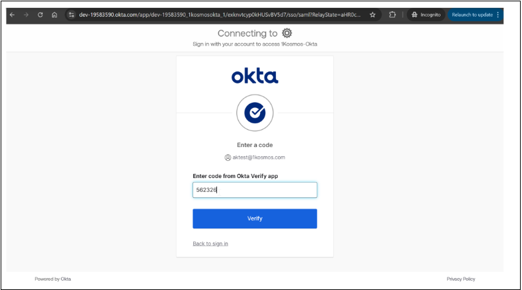
Task: Open the Privacy Policy link
Action: 460,279
